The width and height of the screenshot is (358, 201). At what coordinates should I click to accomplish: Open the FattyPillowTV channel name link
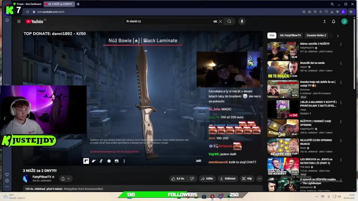pyautogui.click(x=42, y=177)
